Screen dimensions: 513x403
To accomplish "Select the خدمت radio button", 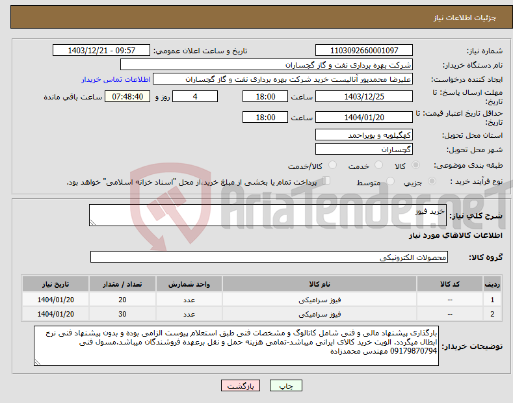I will point(378,165).
